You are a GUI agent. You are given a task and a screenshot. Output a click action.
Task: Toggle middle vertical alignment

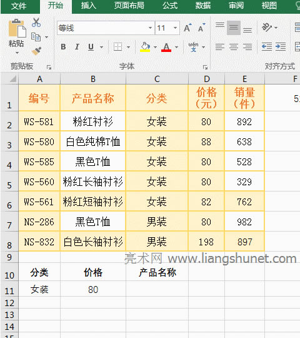(x=234, y=28)
